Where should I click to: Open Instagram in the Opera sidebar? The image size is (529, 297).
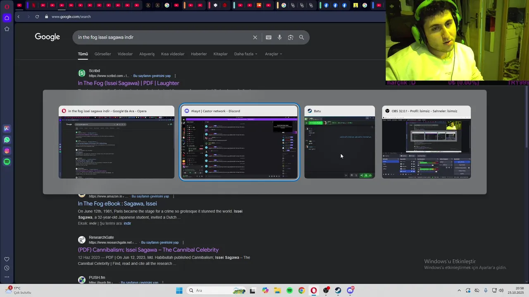tap(7, 151)
